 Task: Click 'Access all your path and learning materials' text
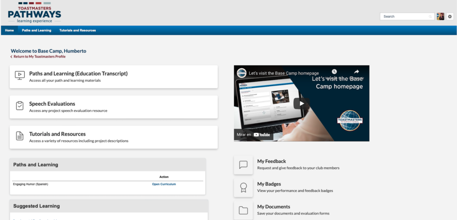point(65,80)
